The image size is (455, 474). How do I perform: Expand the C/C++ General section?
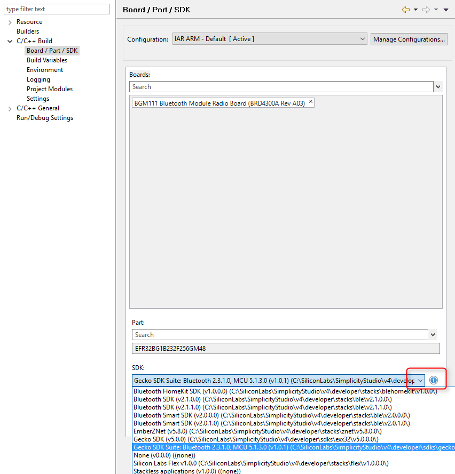tap(10, 108)
